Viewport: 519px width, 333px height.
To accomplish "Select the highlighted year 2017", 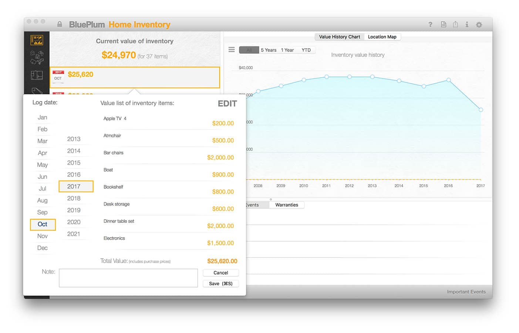I will click(x=76, y=186).
